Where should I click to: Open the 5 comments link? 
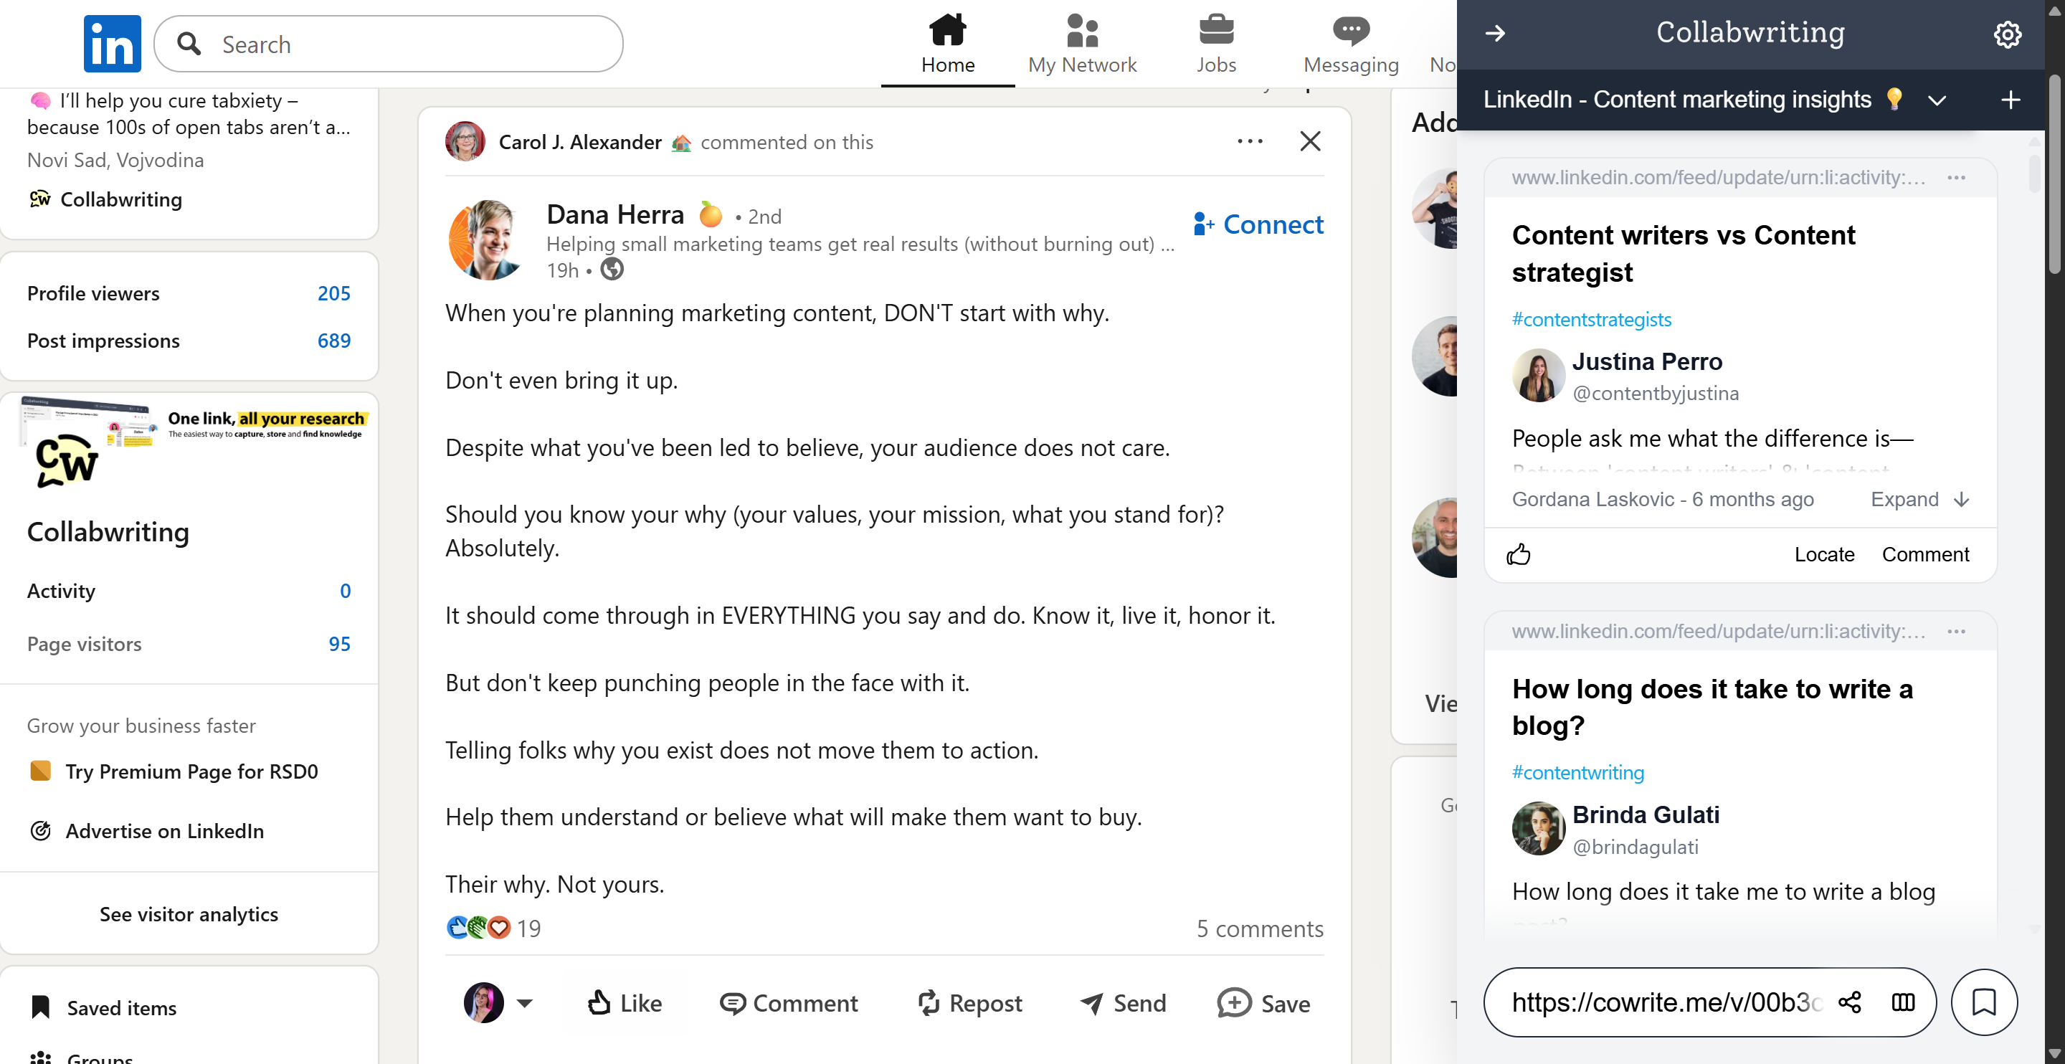1259,928
